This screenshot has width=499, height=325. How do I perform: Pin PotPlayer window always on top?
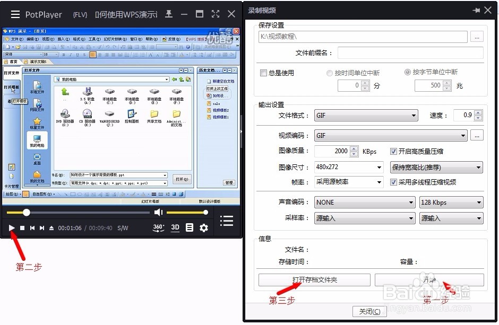(x=169, y=14)
